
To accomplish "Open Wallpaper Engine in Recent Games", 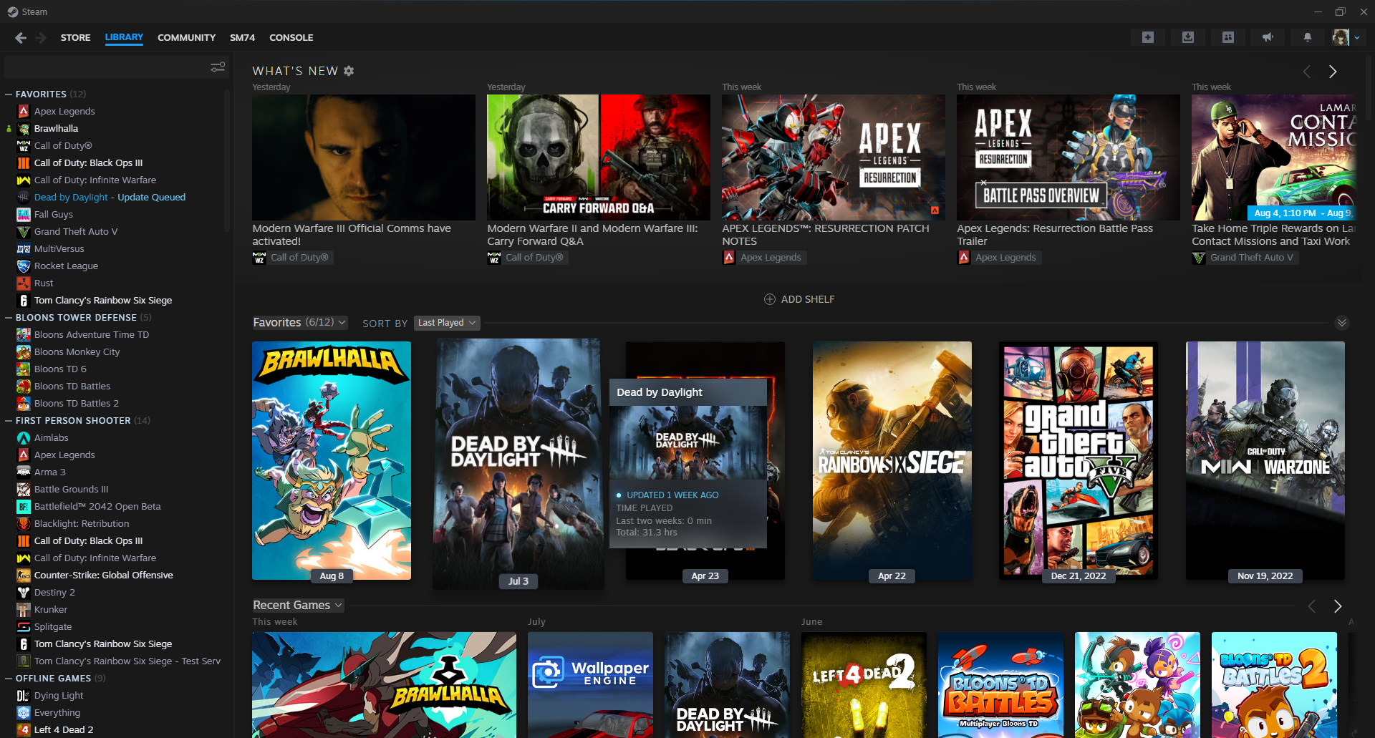I will tap(590, 684).
